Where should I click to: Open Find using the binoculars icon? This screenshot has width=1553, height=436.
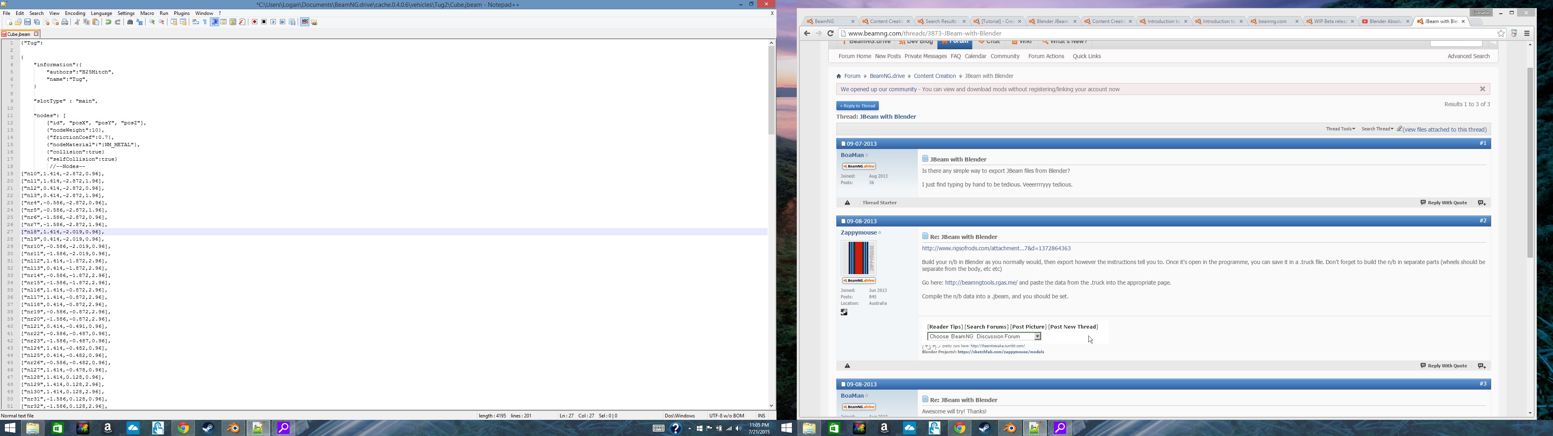pyautogui.click(x=130, y=22)
